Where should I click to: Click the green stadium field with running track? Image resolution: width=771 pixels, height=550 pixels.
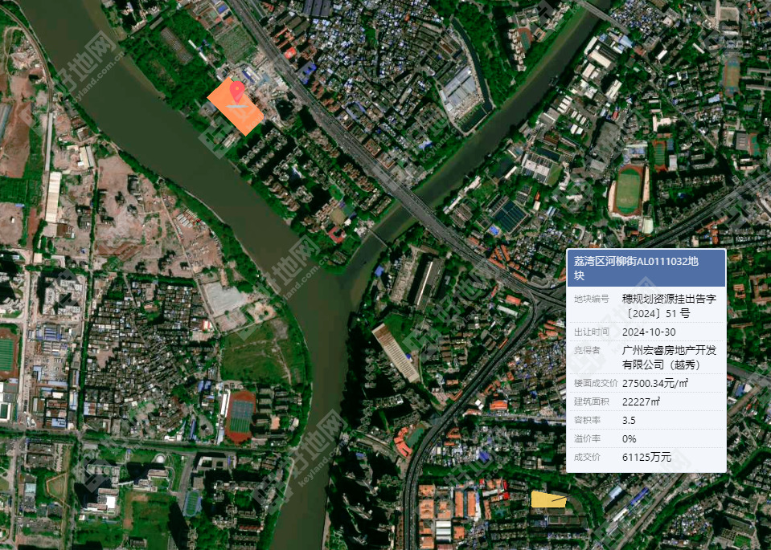coord(628,191)
